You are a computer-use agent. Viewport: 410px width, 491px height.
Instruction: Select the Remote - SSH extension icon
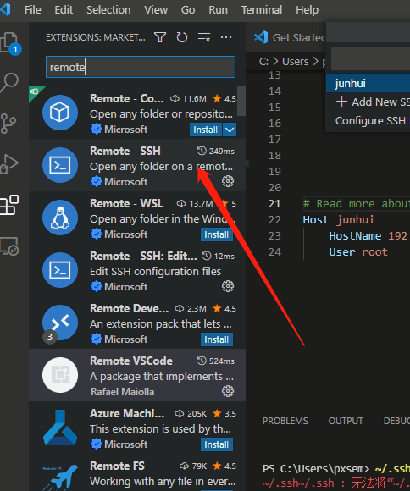click(x=60, y=165)
